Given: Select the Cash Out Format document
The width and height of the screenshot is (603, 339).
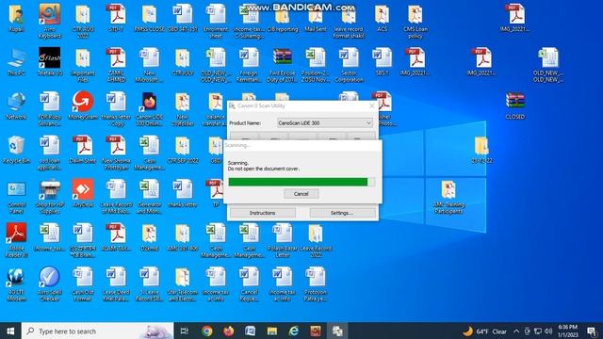Looking at the screenshot, I should click(x=83, y=284).
